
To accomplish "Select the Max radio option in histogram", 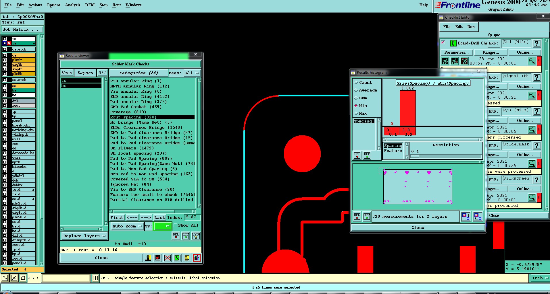I will [356, 114].
